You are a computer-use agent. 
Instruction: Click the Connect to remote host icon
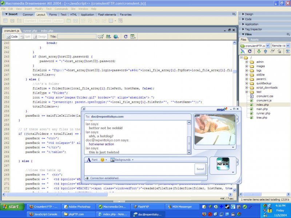[x=243, y=51]
